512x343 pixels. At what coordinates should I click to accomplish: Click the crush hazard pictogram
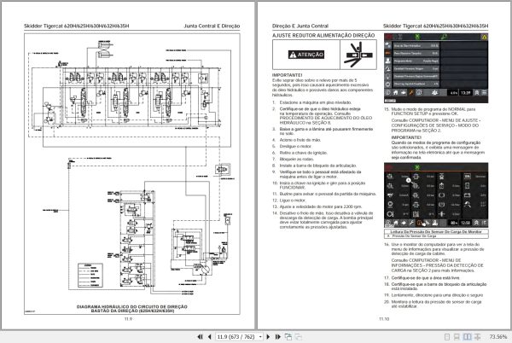coord(358,55)
